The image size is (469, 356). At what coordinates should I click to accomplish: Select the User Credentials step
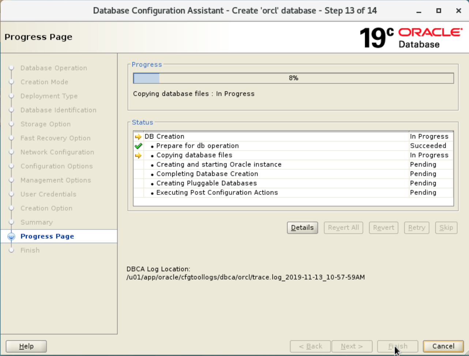(48, 194)
